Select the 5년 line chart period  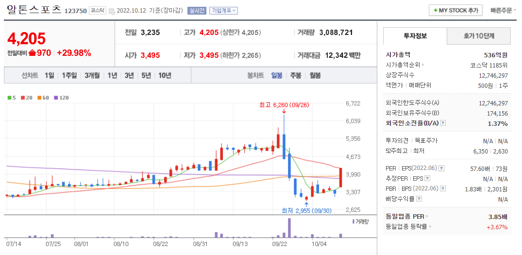point(146,76)
